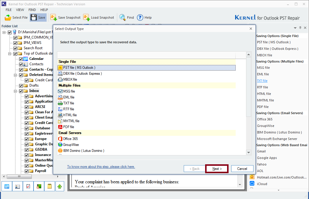The height and width of the screenshot is (199, 309).
Task: Pick the GroupWise globe icon
Action: [x=60, y=145]
